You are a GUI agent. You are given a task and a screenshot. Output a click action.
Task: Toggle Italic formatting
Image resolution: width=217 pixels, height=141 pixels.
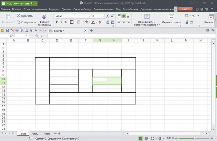[x=62, y=22]
